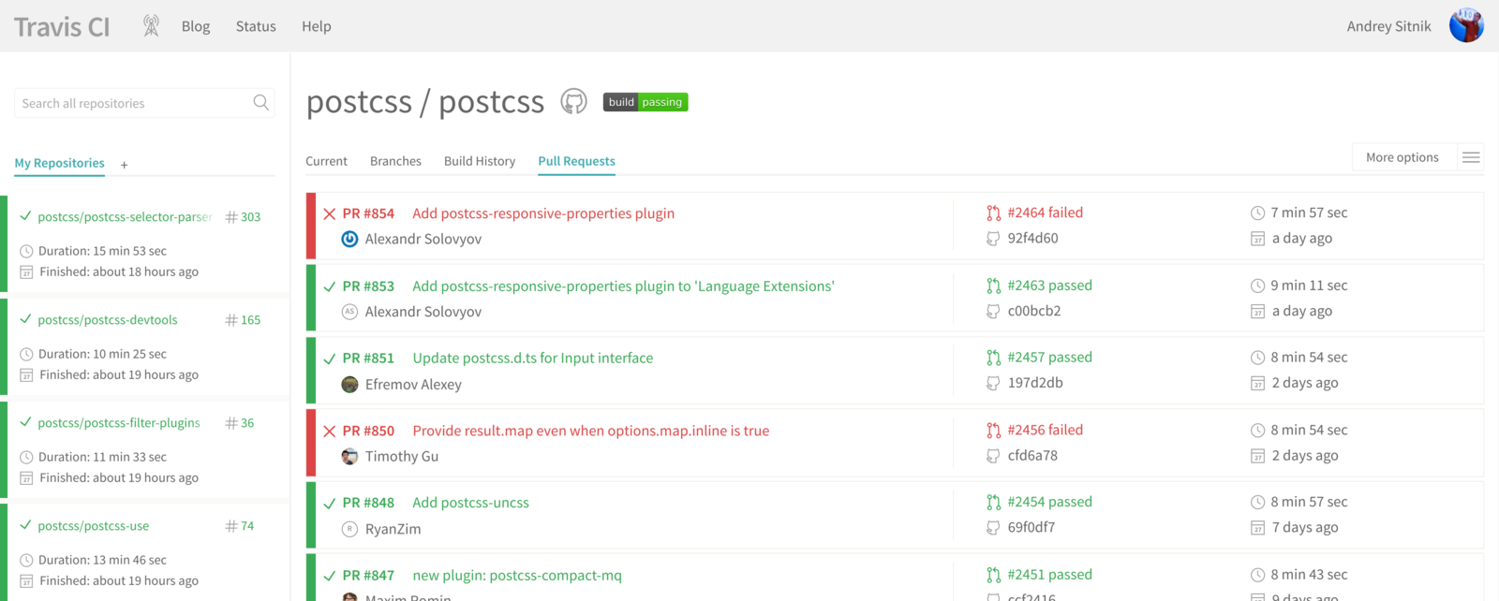Image resolution: width=1499 pixels, height=601 pixels.
Task: Open postcss/postcss-selector-parser repository
Action: pos(125,216)
